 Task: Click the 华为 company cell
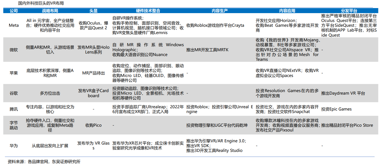tap(14, 146)
